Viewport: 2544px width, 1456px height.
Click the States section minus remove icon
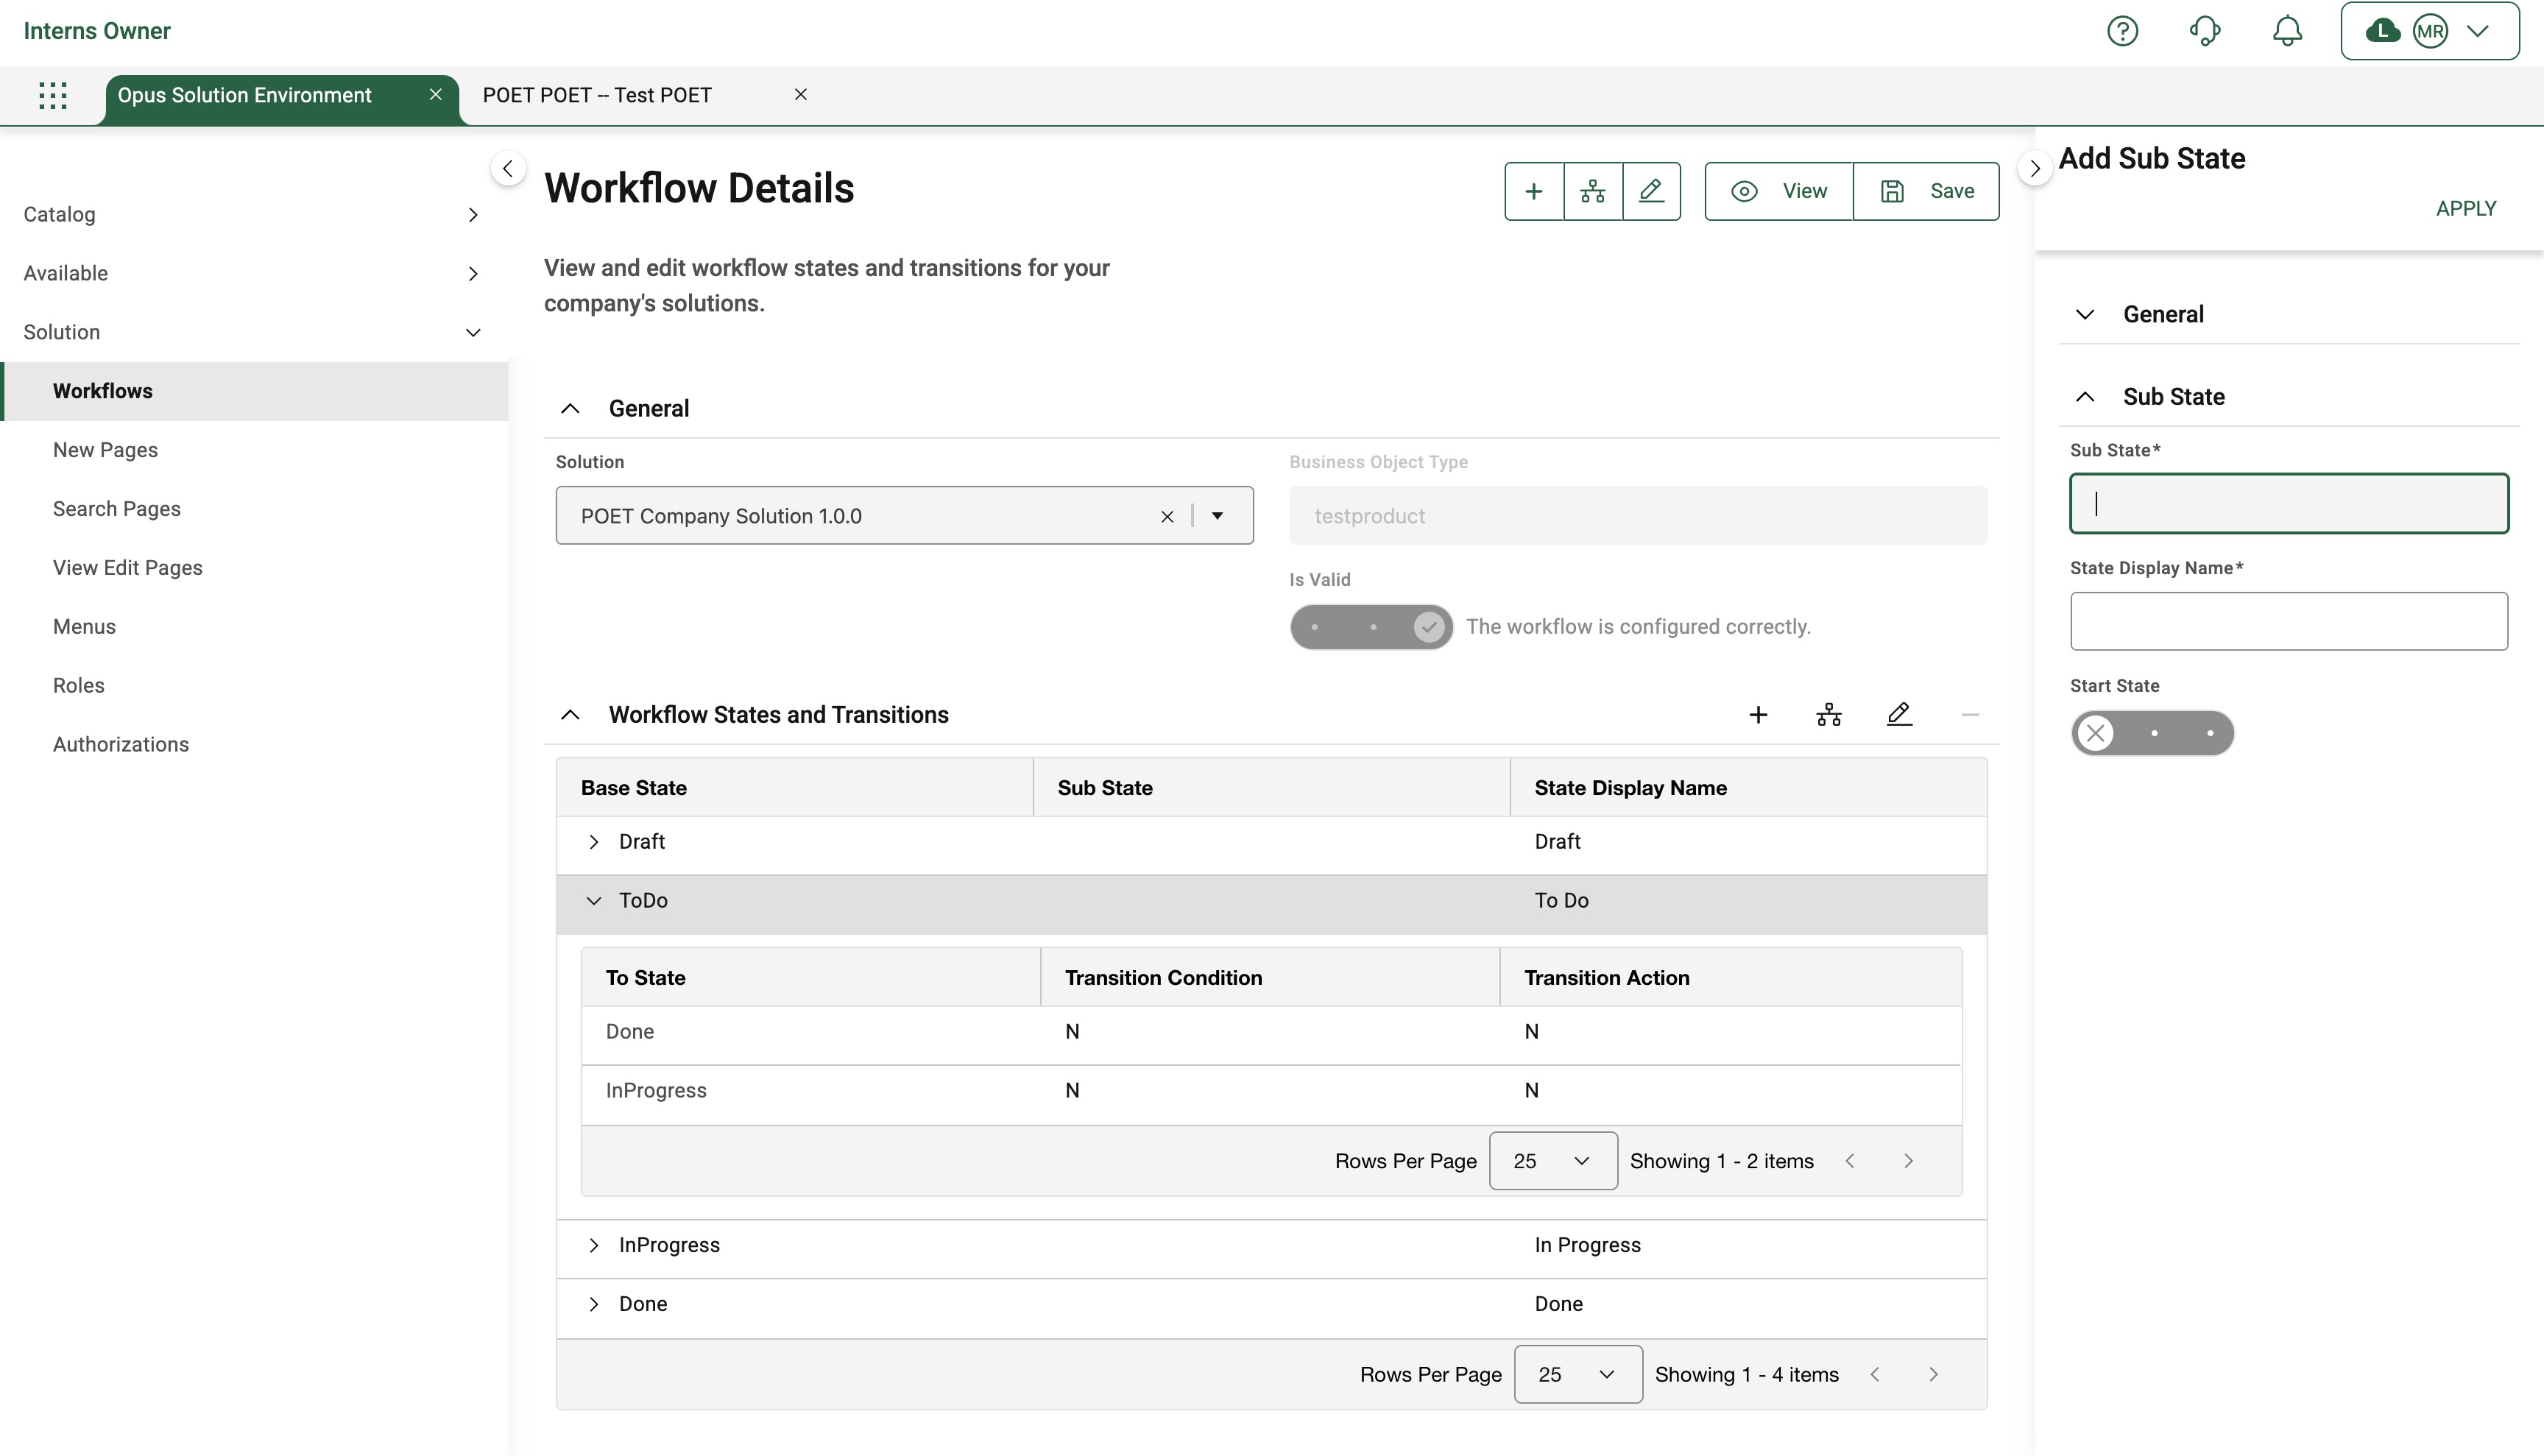point(1970,715)
